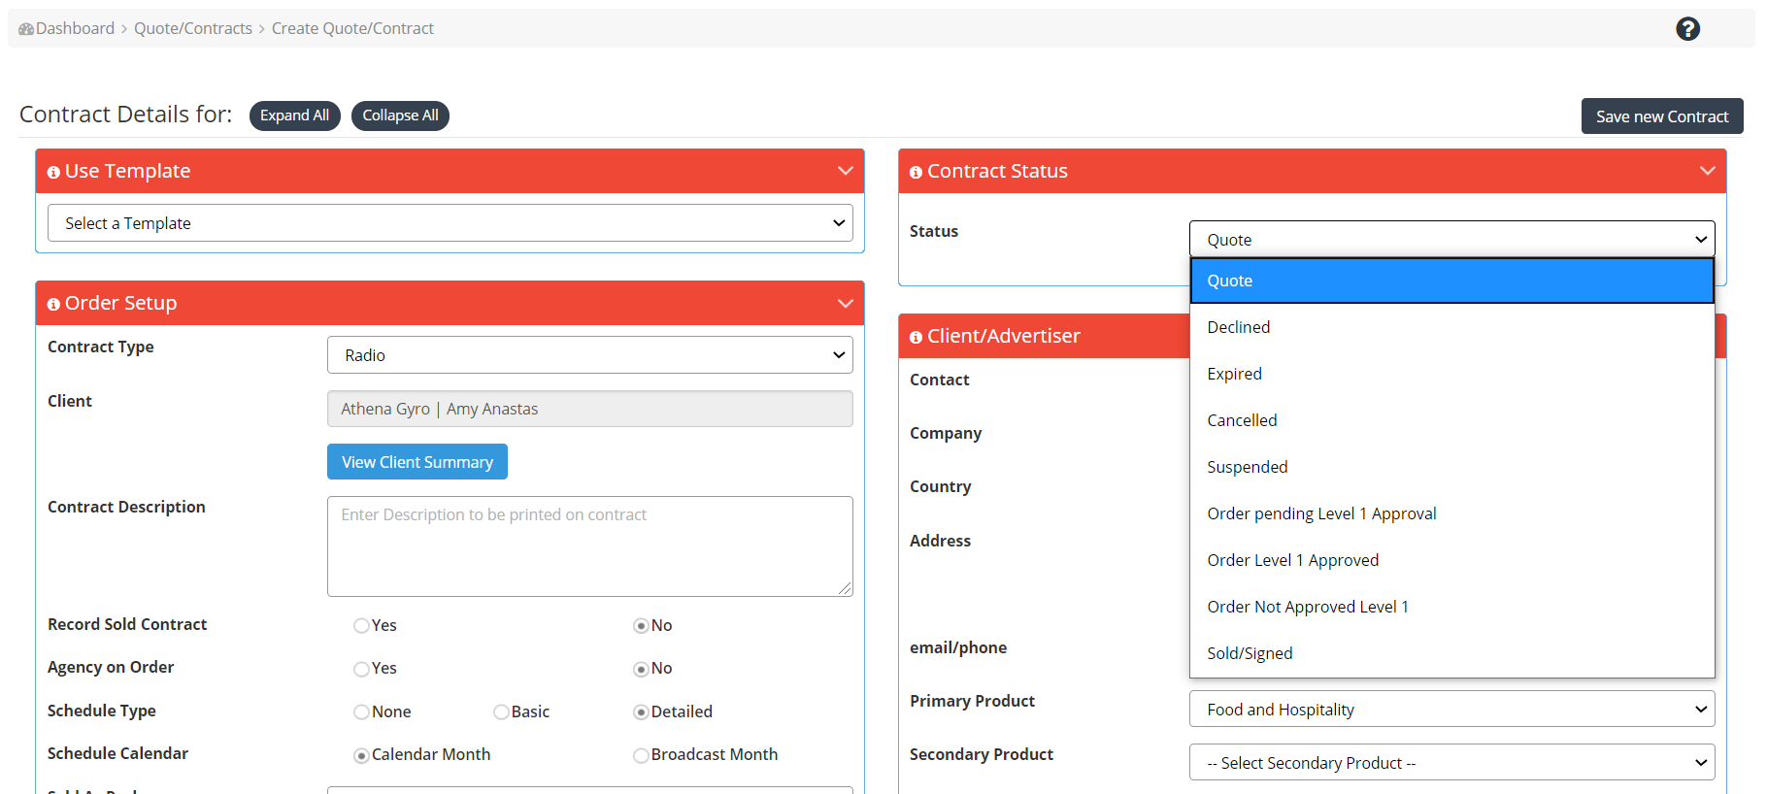Click the Secondary Product label
Screen dimensions: 1767x794
pos(982,754)
